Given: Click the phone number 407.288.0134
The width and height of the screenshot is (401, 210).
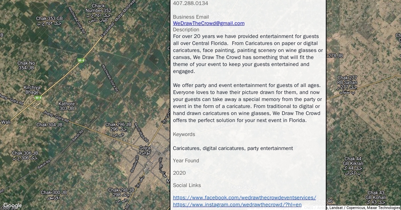Looking at the screenshot, I should [190, 3].
